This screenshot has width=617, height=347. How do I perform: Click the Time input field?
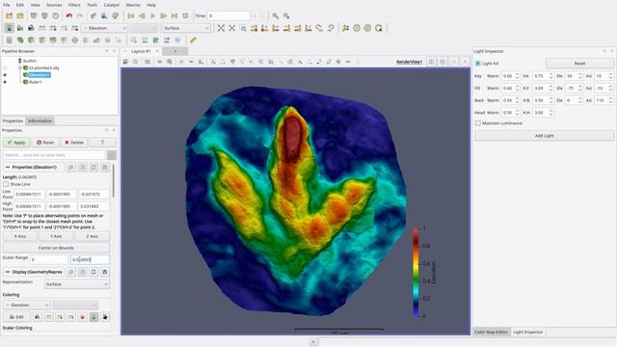tap(228, 15)
